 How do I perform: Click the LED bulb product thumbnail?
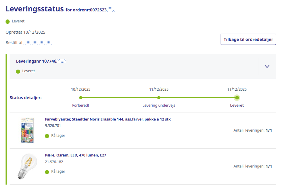[27, 166]
